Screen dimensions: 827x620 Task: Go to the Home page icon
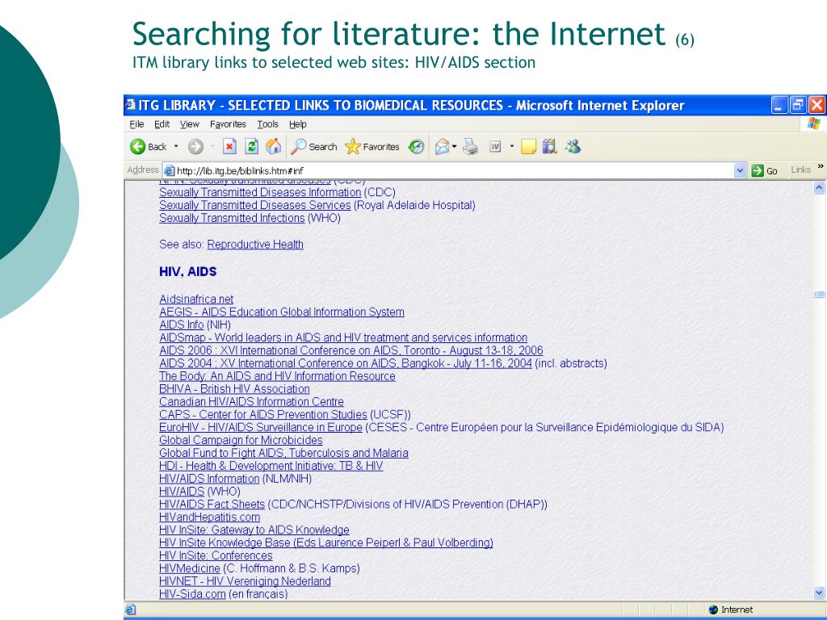[x=273, y=147]
